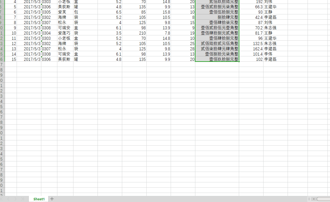Image resolution: width=330 pixels, height=202 pixels.
Task: Select cell 壹佰伍拾捌元整
Action: point(217,12)
